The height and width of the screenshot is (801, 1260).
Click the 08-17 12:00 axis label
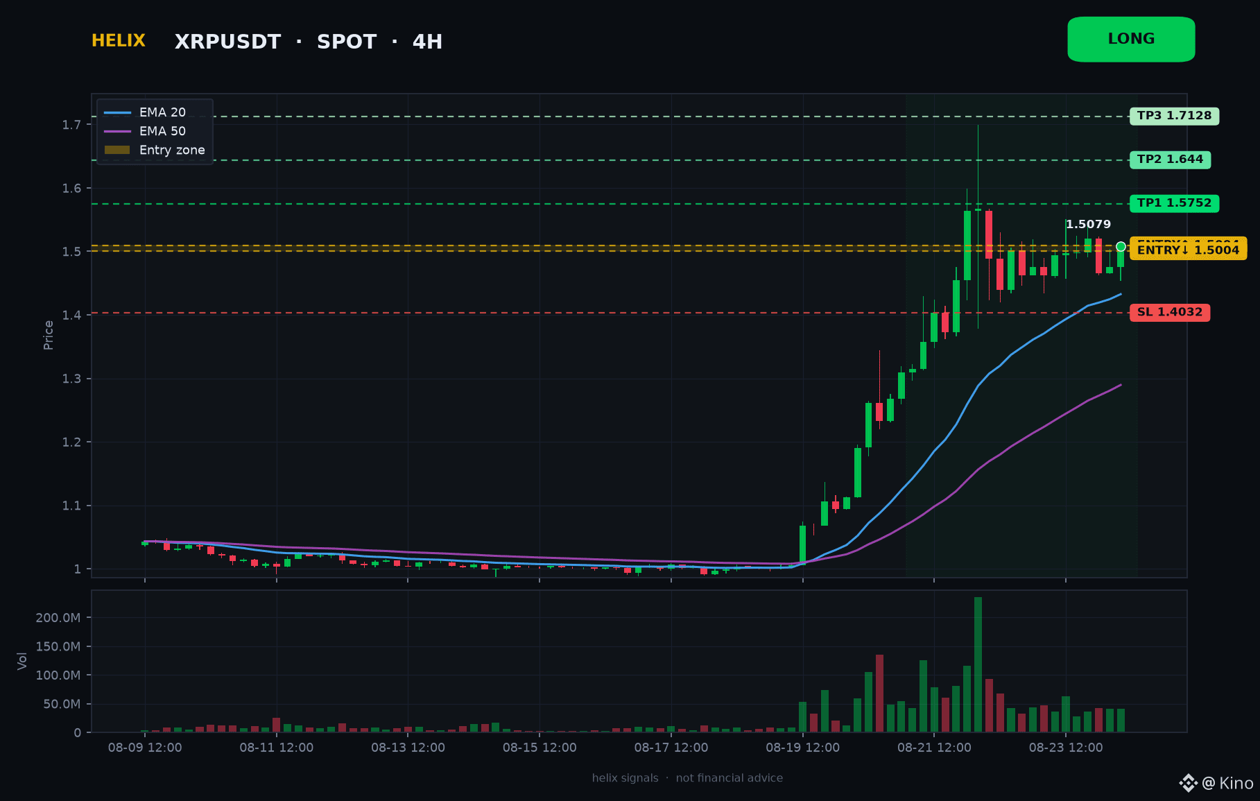(x=671, y=748)
